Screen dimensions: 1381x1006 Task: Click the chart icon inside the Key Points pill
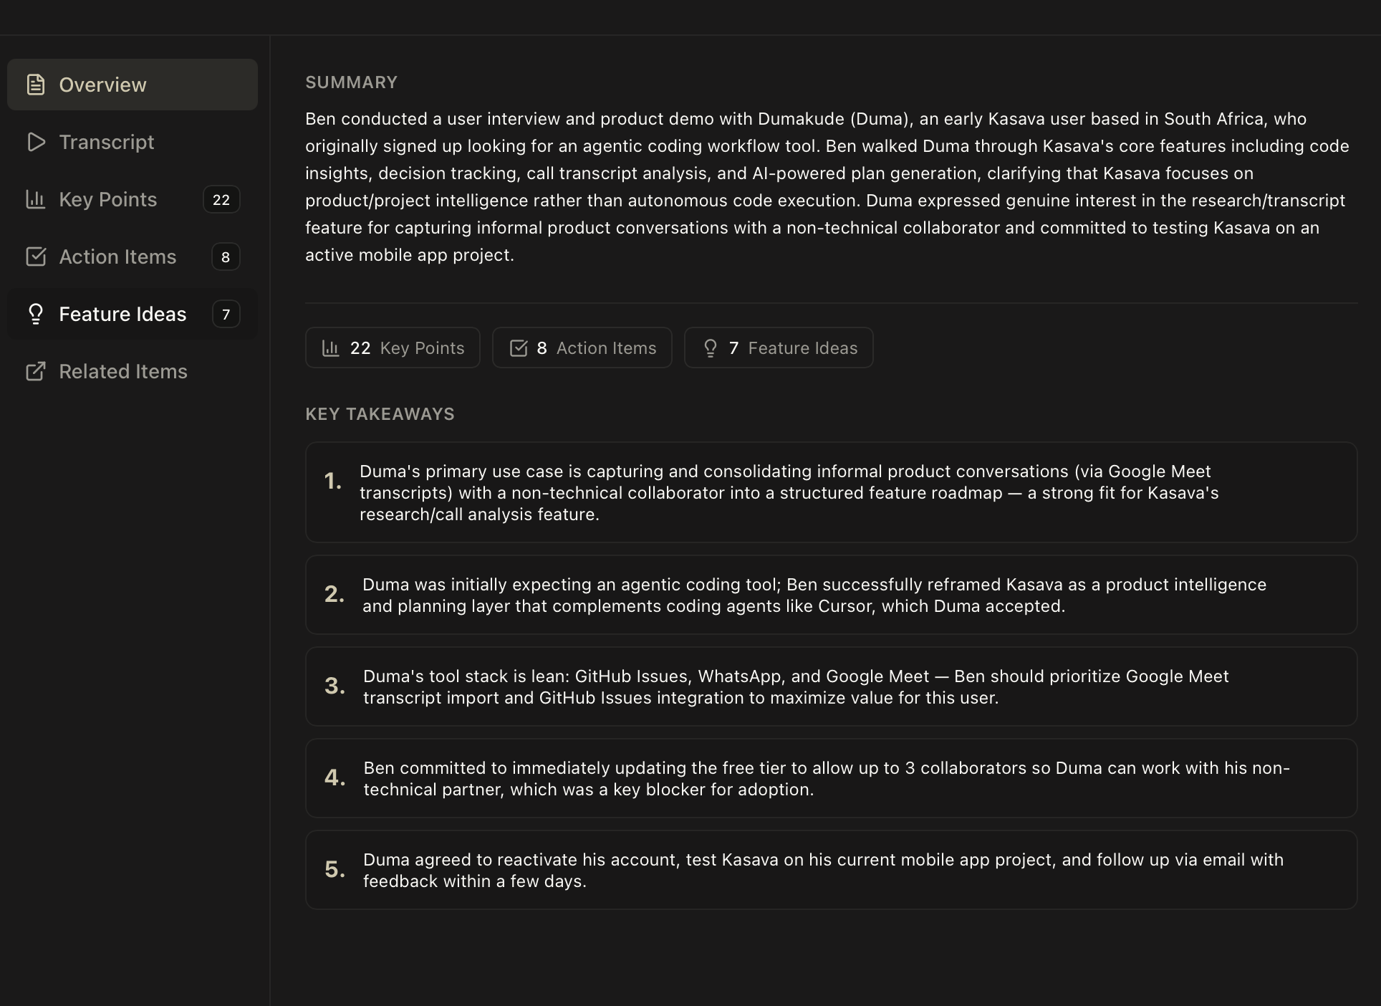coord(330,348)
